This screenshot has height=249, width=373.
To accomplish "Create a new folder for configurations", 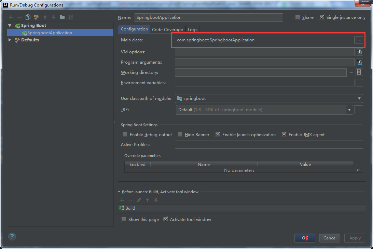I will point(62,17).
